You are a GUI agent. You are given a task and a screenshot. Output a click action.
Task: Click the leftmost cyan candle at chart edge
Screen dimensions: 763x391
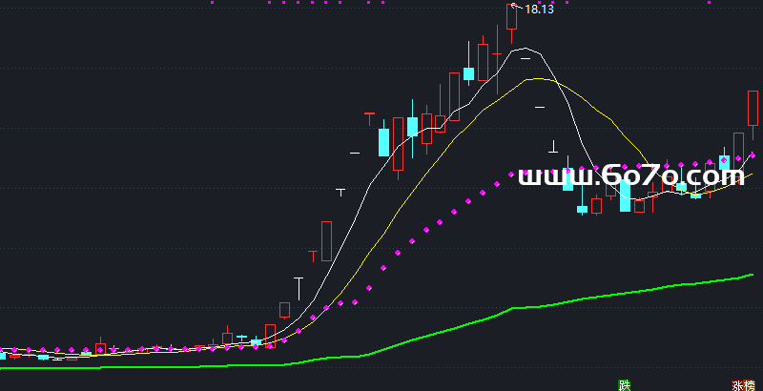point(3,355)
